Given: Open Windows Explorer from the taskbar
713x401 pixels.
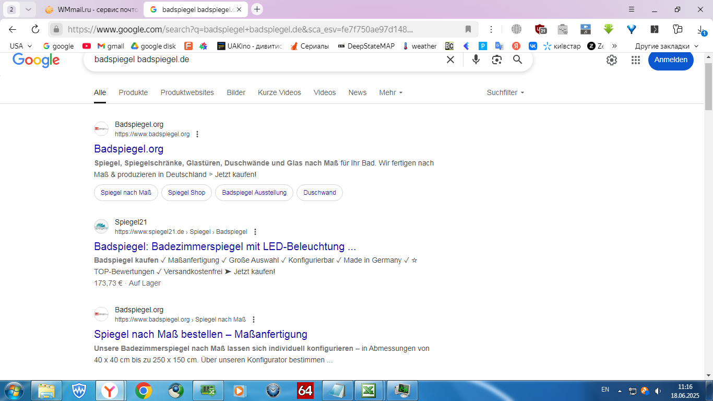Looking at the screenshot, I should pos(46,391).
